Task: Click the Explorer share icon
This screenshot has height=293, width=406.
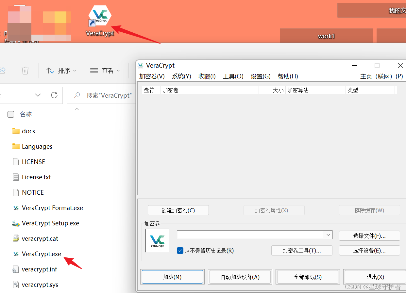Action: click(2, 70)
